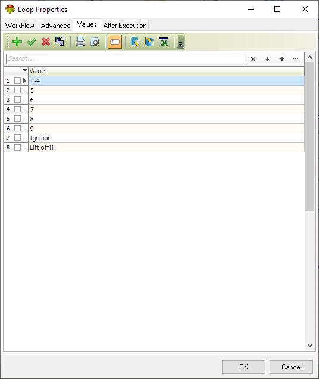Select the T-4 value cell
The width and height of the screenshot is (319, 379).
[x=166, y=81]
